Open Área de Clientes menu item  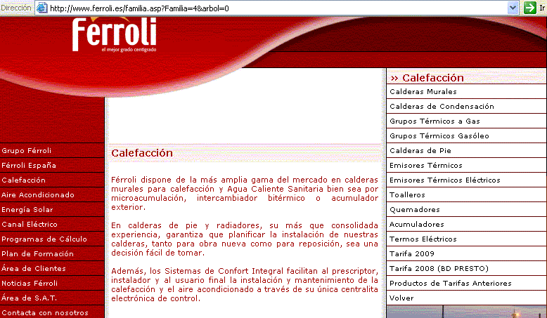click(x=34, y=268)
